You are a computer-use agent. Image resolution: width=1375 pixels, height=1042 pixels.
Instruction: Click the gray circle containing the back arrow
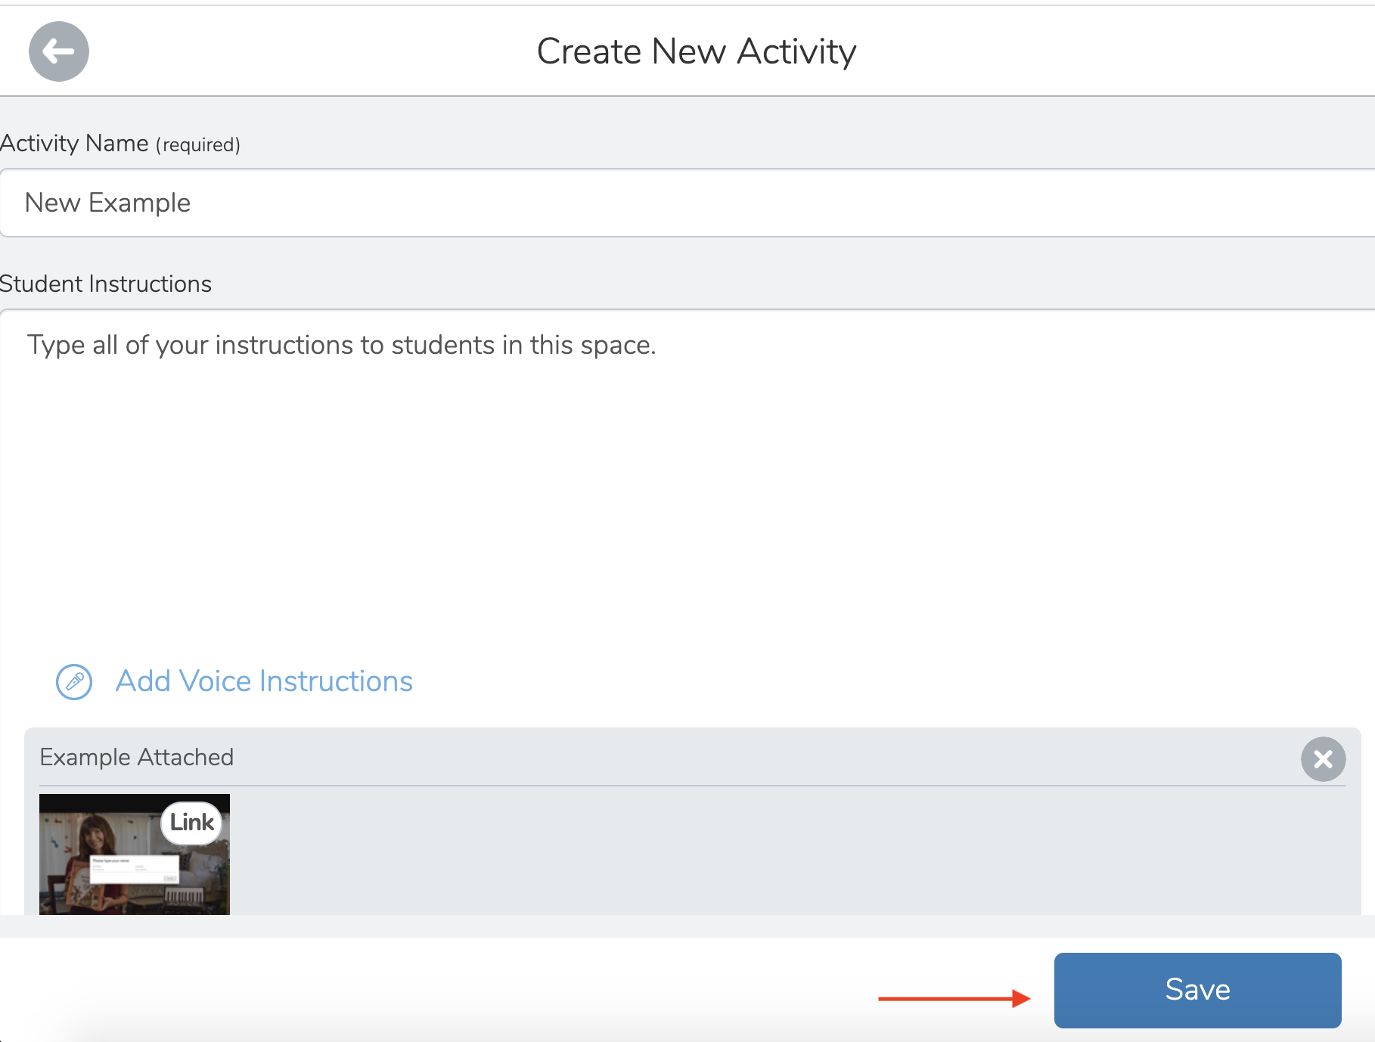pos(58,51)
